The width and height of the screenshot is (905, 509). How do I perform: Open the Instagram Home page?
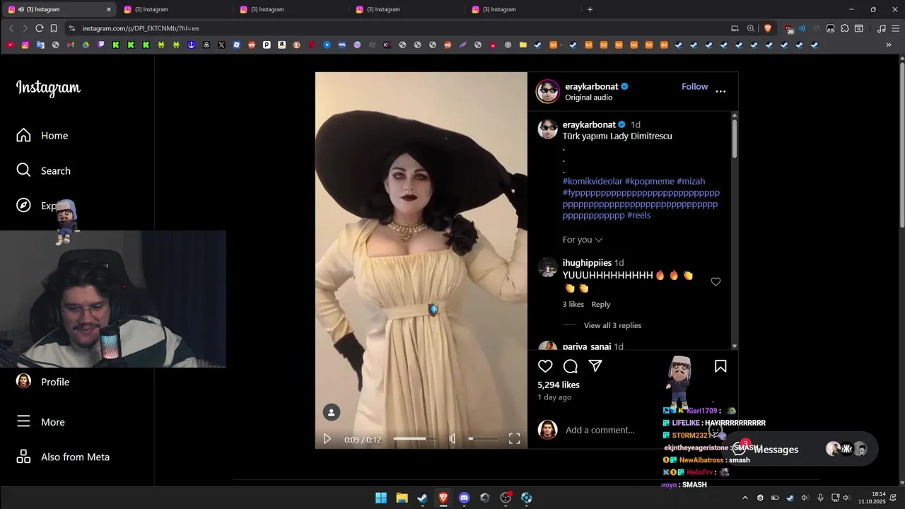click(x=42, y=135)
